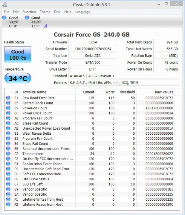
Task: Open the Theme menu
Action: click(45, 12)
